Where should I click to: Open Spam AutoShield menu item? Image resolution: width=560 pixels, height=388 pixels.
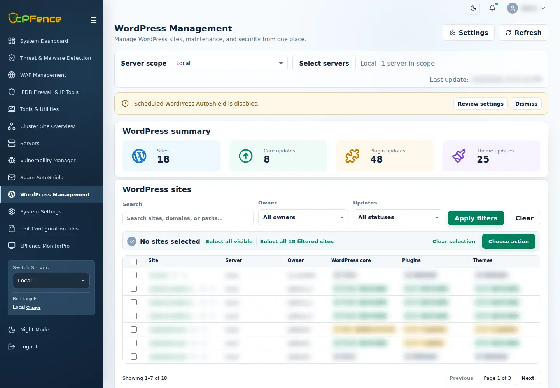(51, 177)
